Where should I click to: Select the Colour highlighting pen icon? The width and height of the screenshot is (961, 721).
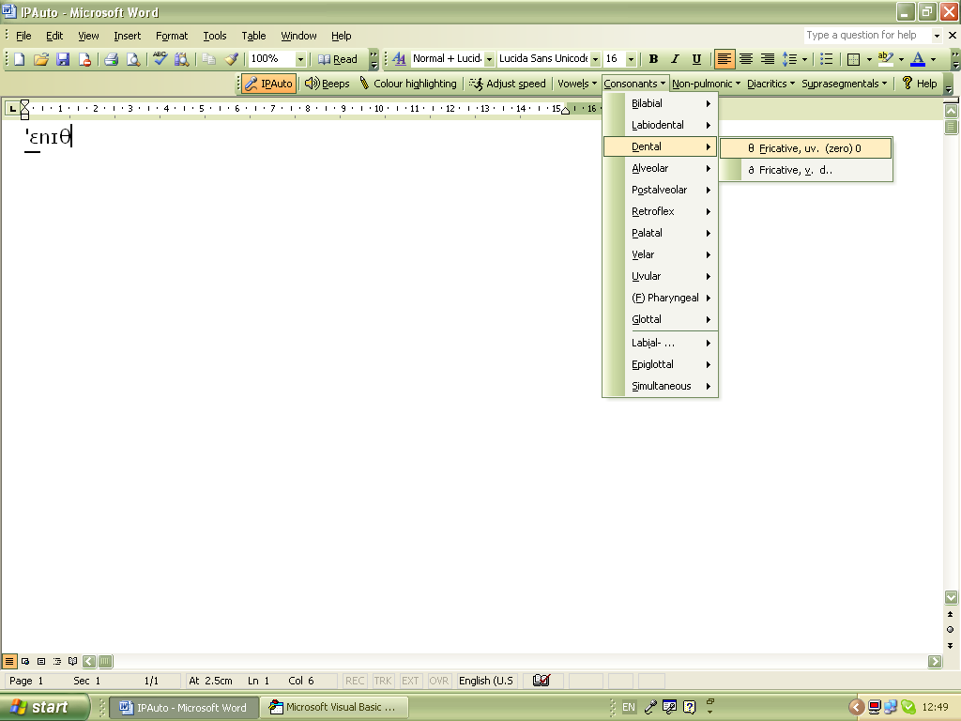(365, 83)
